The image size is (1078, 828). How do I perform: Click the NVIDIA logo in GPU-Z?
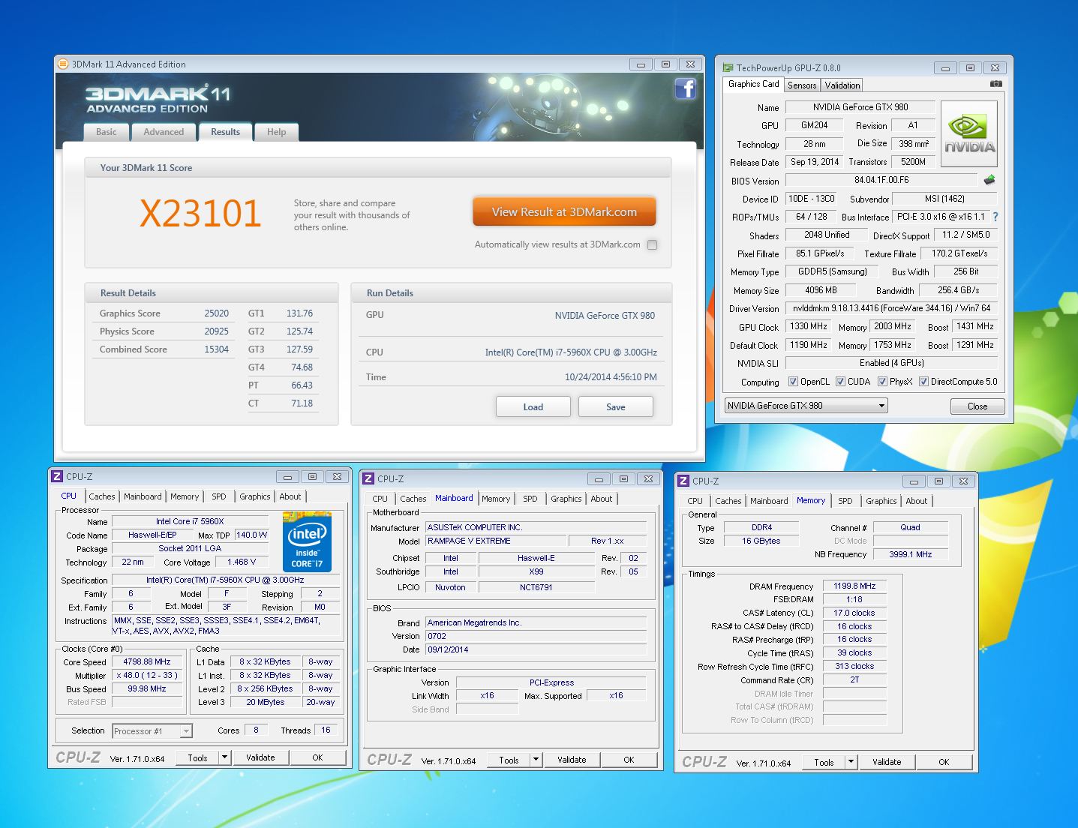pyautogui.click(x=969, y=134)
